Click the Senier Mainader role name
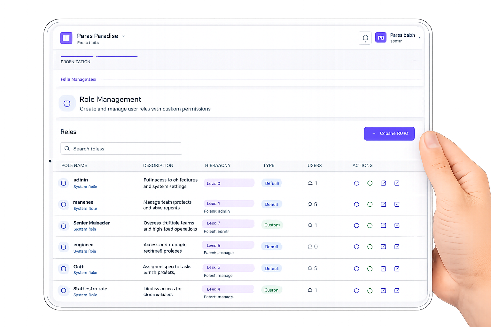This screenshot has height=327, width=491. [x=91, y=223]
